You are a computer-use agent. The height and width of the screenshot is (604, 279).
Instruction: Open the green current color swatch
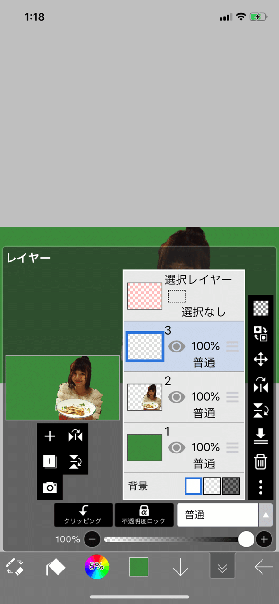[x=139, y=567]
